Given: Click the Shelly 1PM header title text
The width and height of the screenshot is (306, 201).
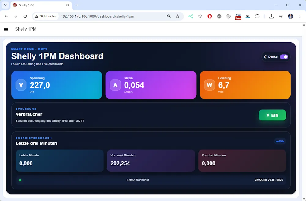Looking at the screenshot, I should (x=26, y=29).
